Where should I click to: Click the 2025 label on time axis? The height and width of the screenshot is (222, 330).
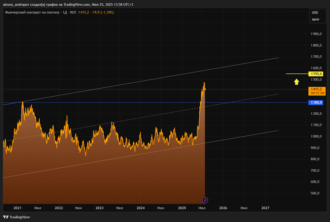click(182, 208)
